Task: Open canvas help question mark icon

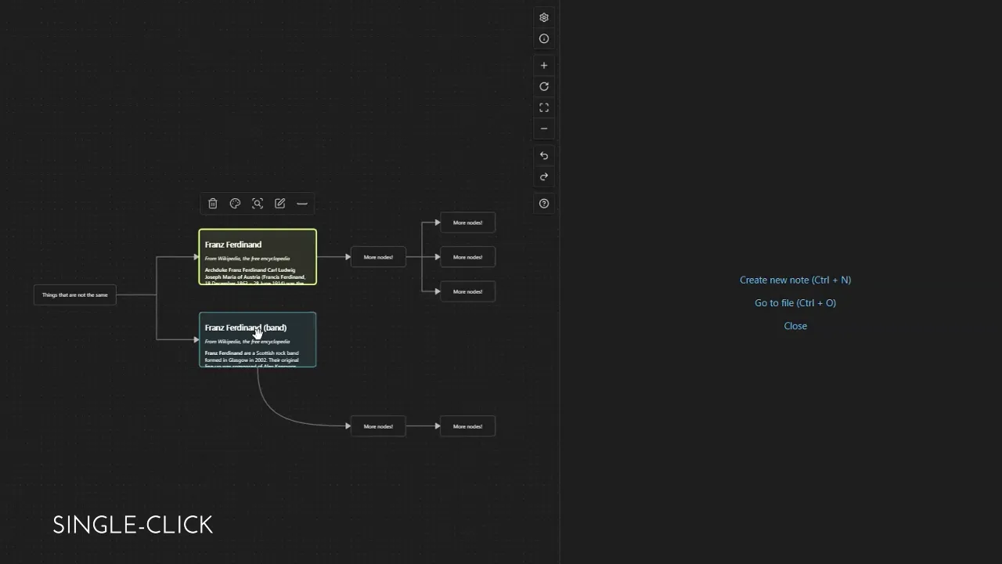Action: coord(544,204)
